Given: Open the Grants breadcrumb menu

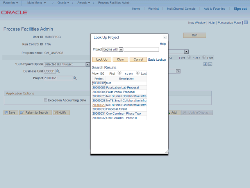Looking at the screenshot, I should pos(63,3).
